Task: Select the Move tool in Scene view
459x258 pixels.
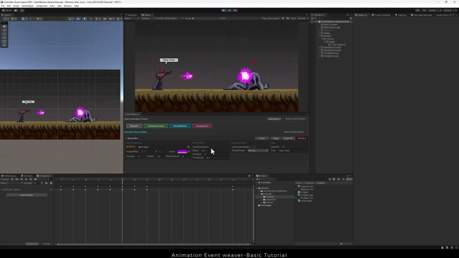Action: coord(4,30)
